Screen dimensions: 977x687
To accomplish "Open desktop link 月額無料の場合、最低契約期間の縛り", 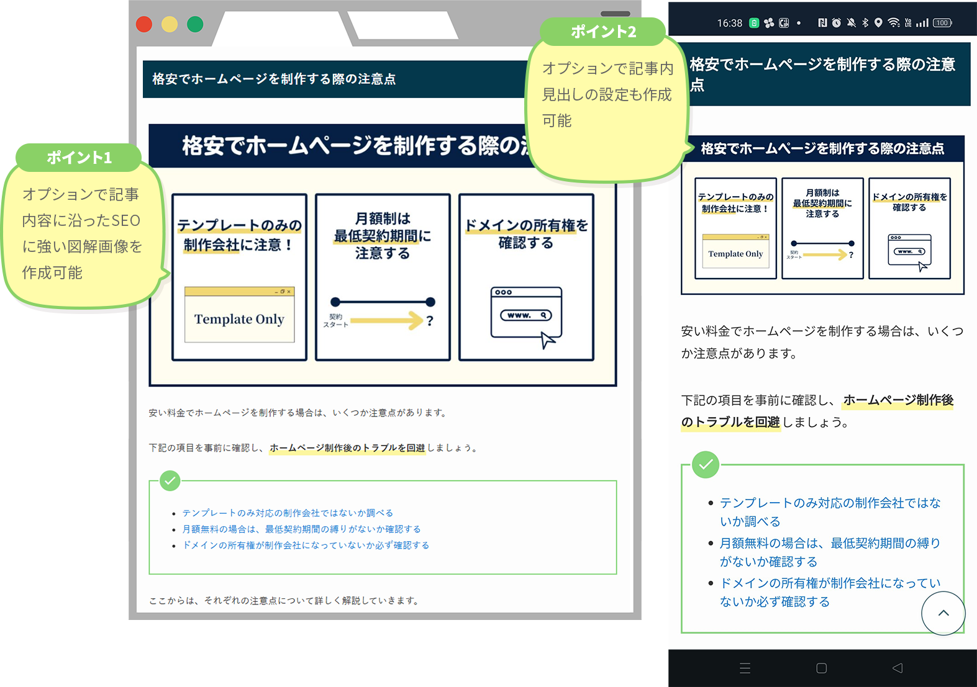I will click(301, 529).
